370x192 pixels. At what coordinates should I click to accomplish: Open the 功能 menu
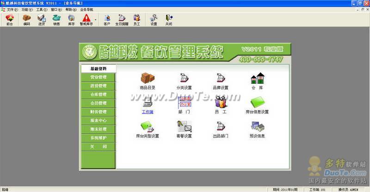coord(27,10)
